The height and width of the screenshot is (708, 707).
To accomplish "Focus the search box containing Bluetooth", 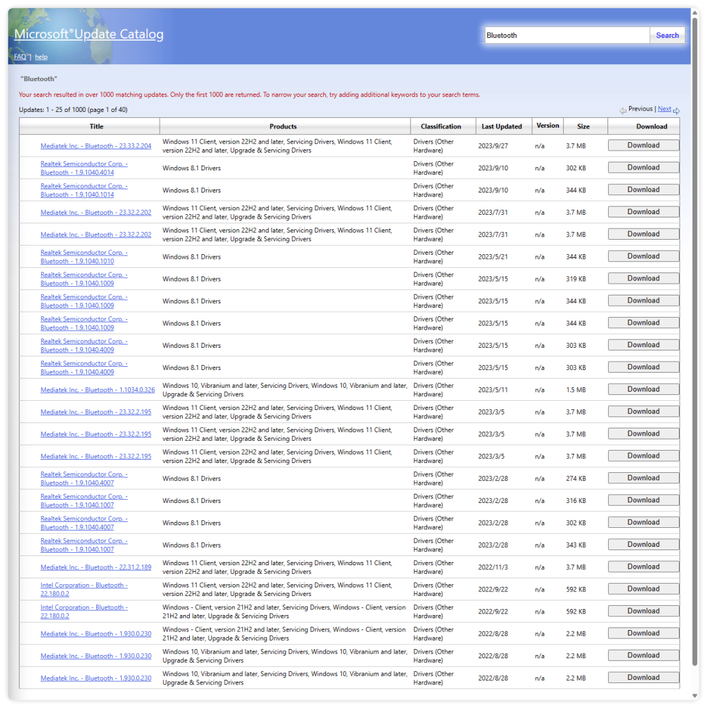I will [566, 35].
